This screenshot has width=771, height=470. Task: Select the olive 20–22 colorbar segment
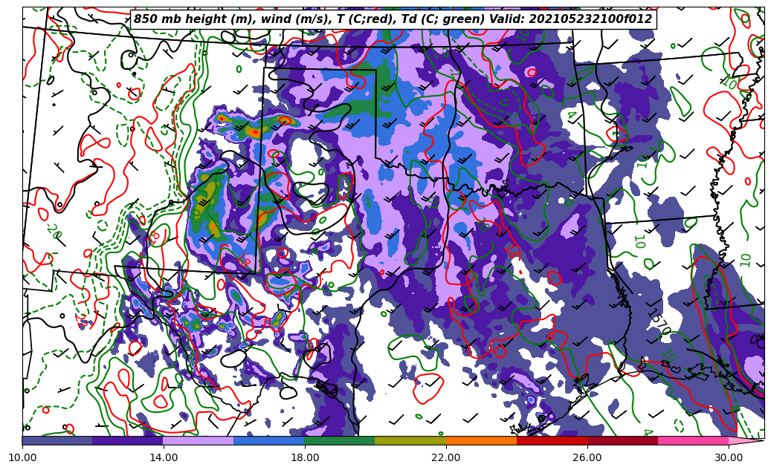coord(410,440)
